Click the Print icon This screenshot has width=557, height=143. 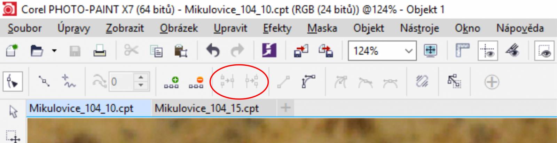pos(100,51)
